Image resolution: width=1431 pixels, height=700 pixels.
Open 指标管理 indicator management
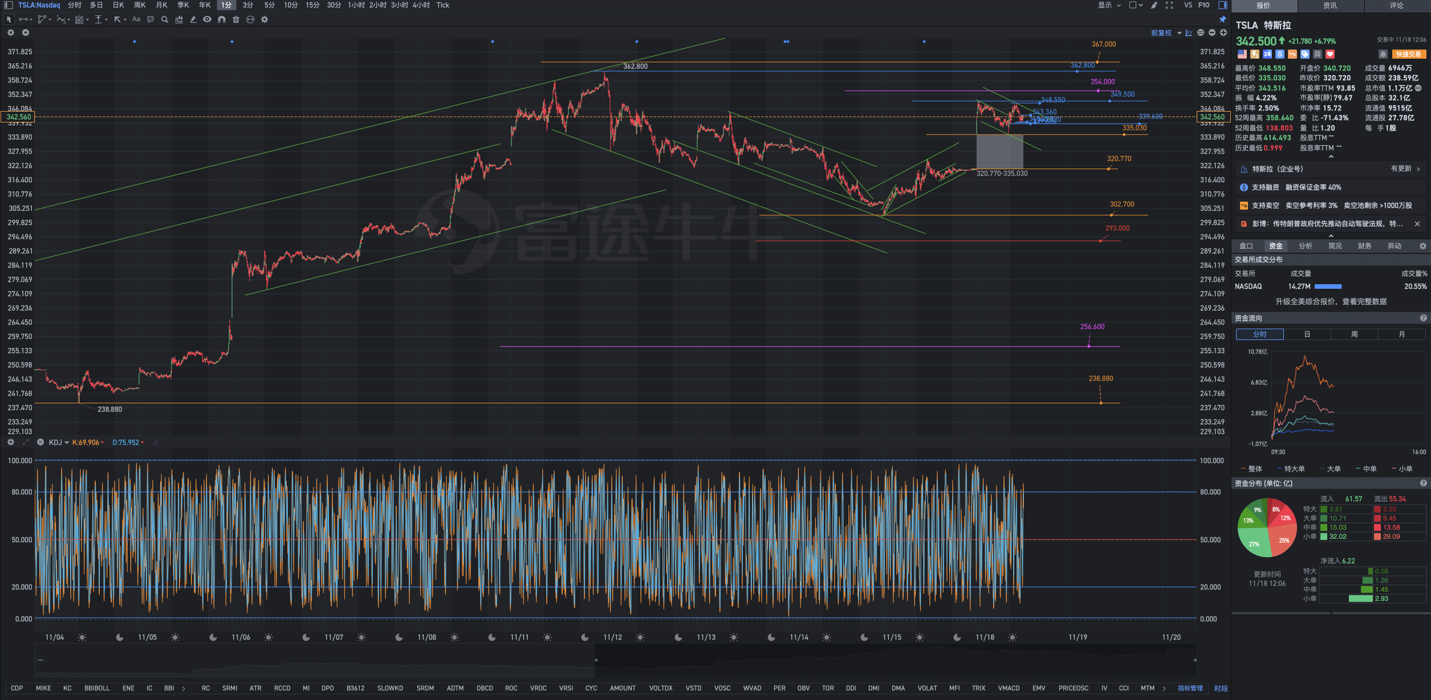pos(1190,688)
